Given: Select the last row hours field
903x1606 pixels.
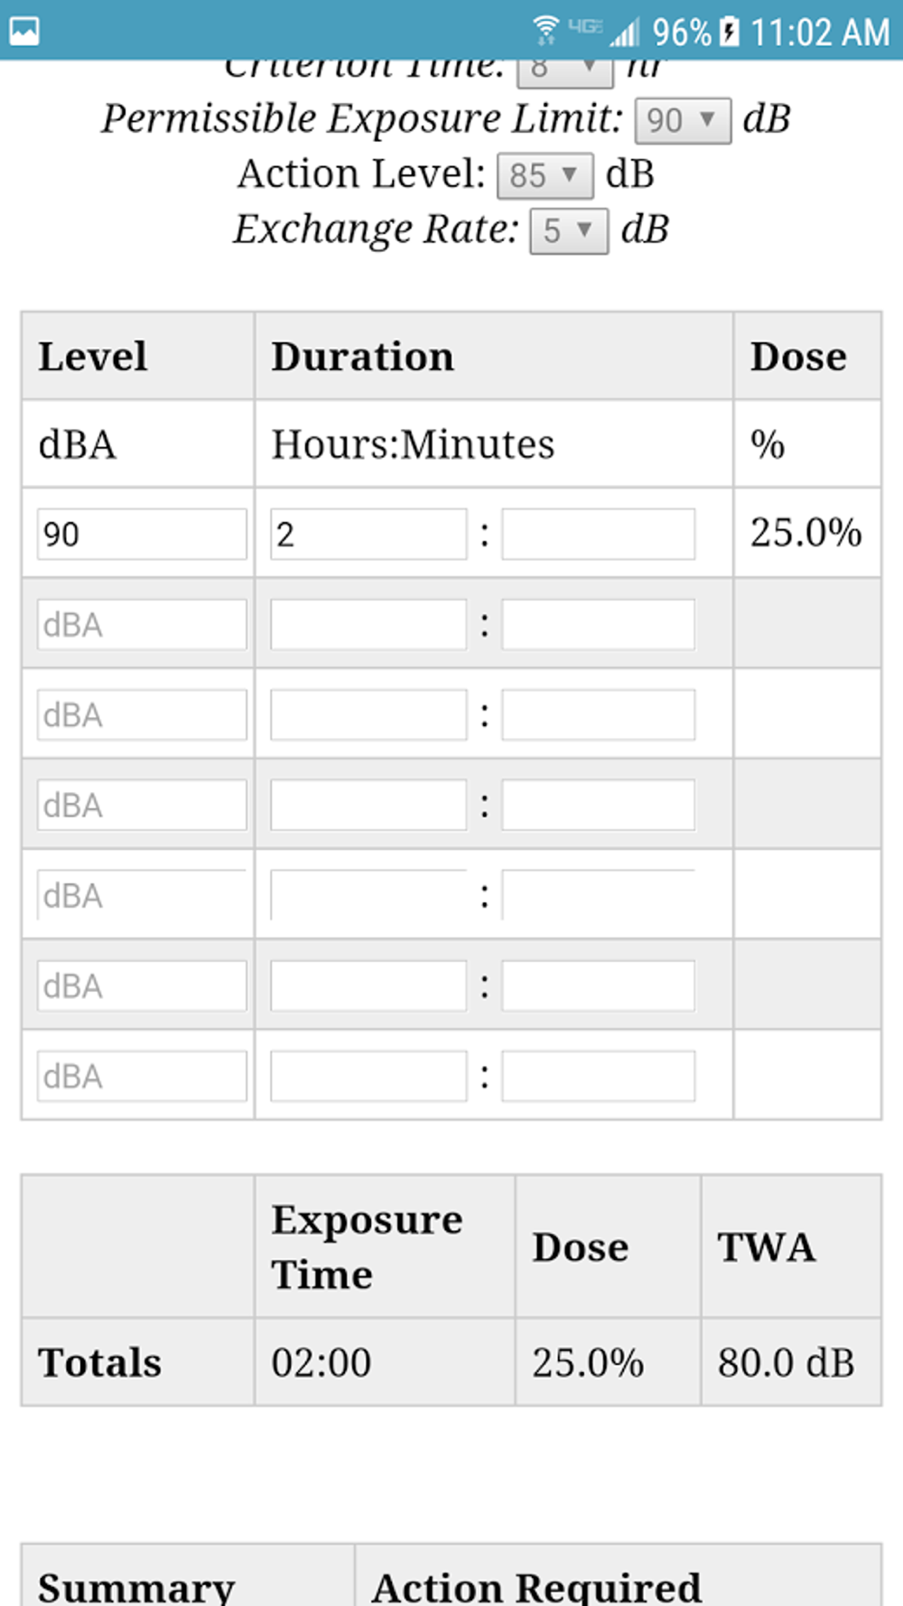Looking at the screenshot, I should (x=368, y=1076).
